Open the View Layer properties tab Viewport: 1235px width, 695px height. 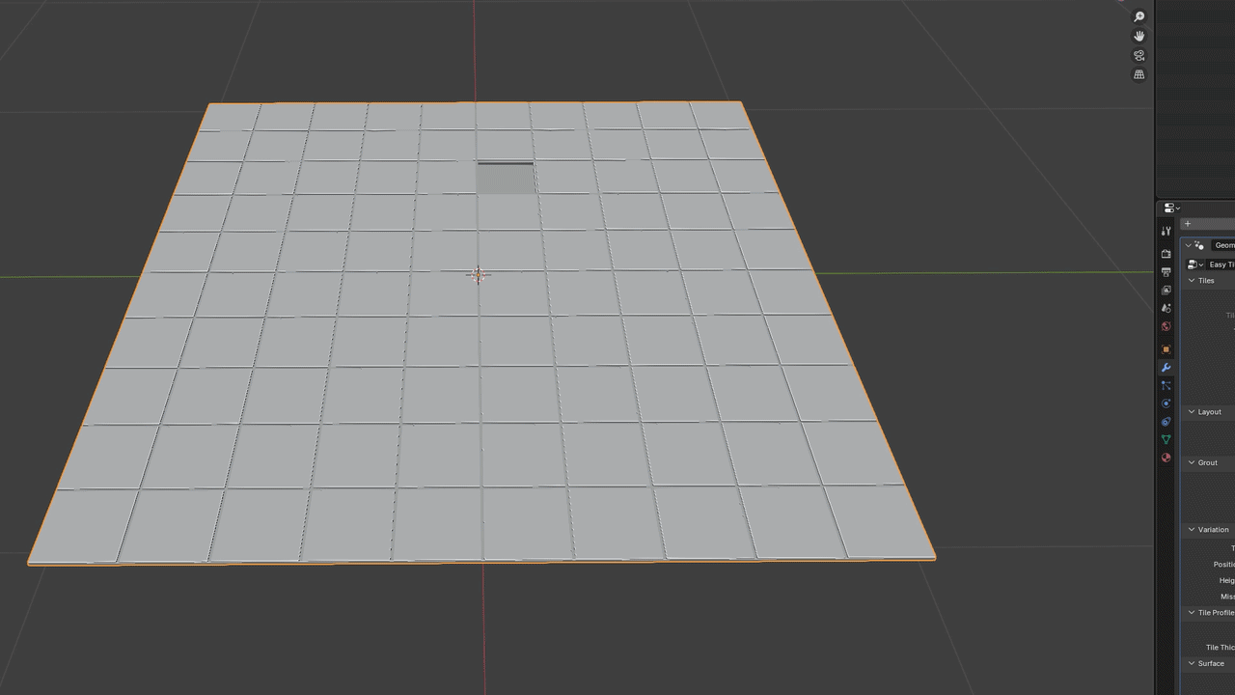tap(1166, 291)
